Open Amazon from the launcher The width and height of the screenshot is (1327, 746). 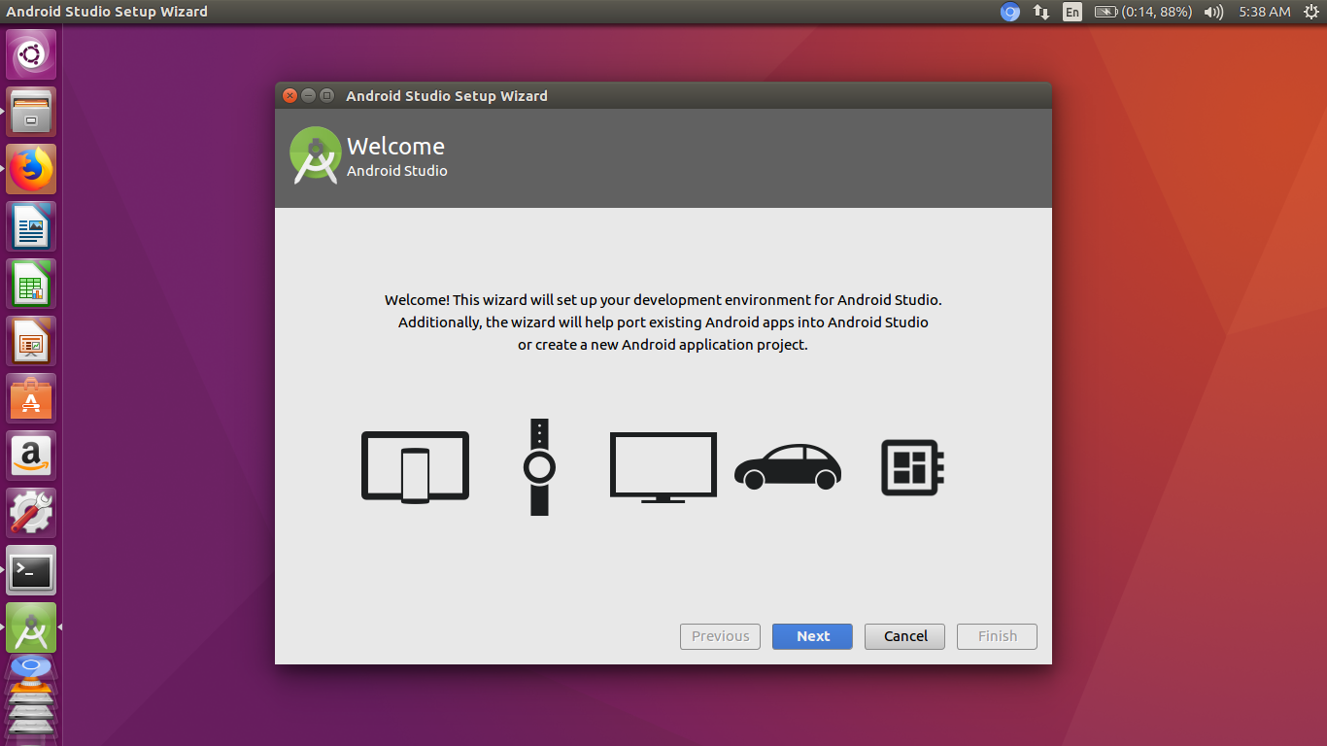click(31, 456)
